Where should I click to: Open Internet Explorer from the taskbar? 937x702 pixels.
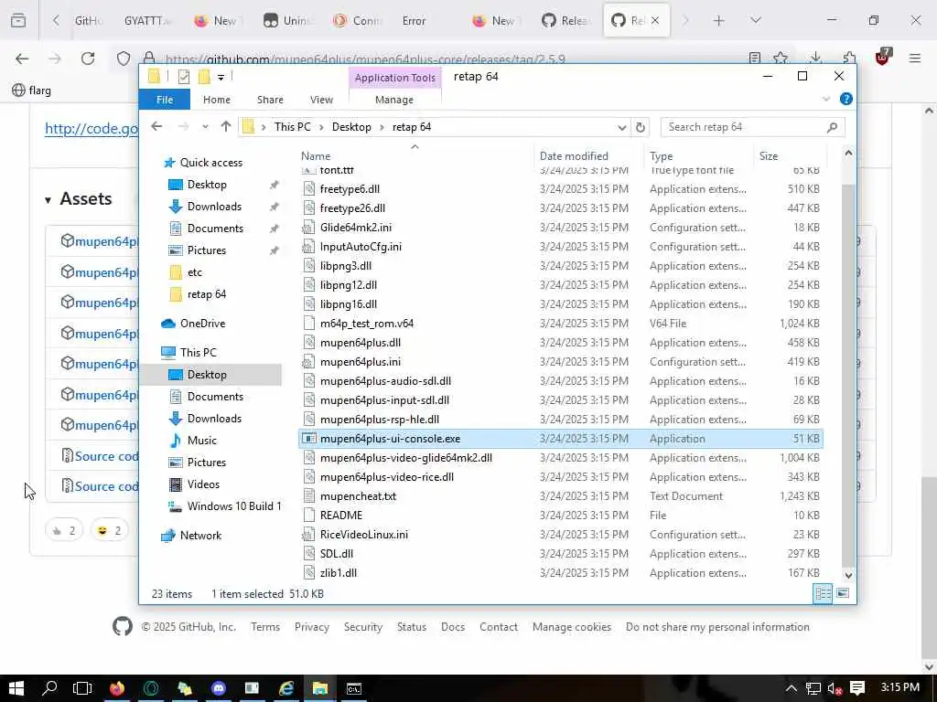click(x=286, y=688)
